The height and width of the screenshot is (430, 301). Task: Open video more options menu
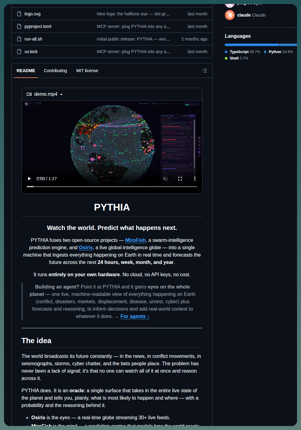click(195, 179)
